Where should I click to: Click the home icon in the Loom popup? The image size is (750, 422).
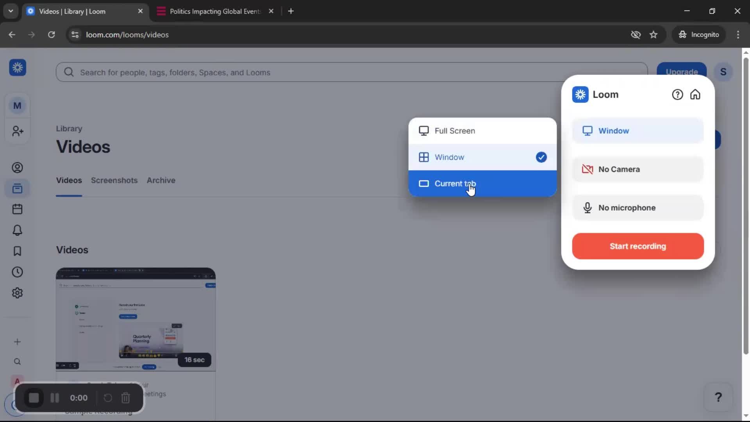pyautogui.click(x=696, y=94)
